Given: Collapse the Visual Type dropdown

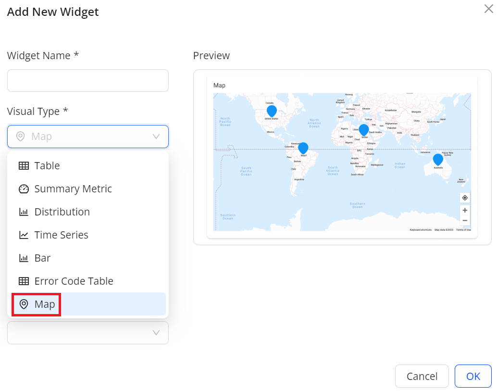Looking at the screenshot, I should coord(156,137).
